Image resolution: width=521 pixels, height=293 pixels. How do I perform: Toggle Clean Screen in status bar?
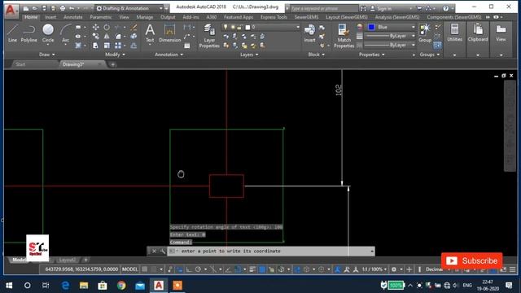[503, 269]
